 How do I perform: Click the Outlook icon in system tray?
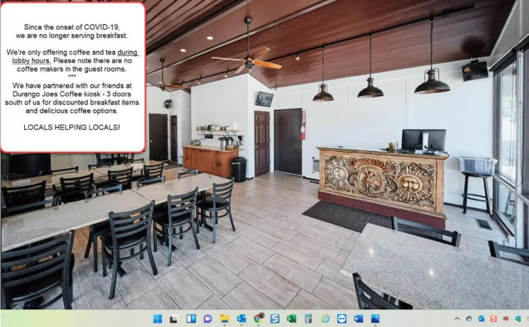481,318
